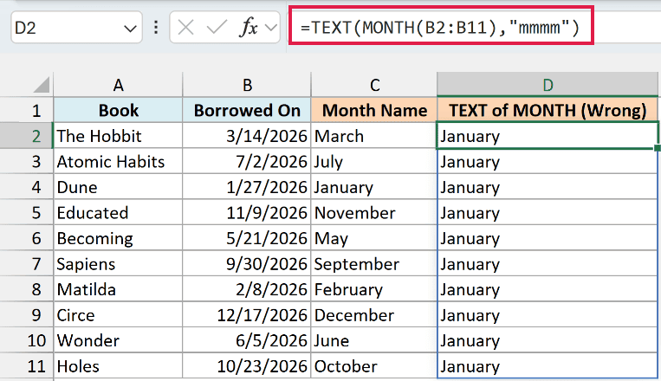Select row 9 header
The height and width of the screenshot is (381, 661).
pos(27,315)
